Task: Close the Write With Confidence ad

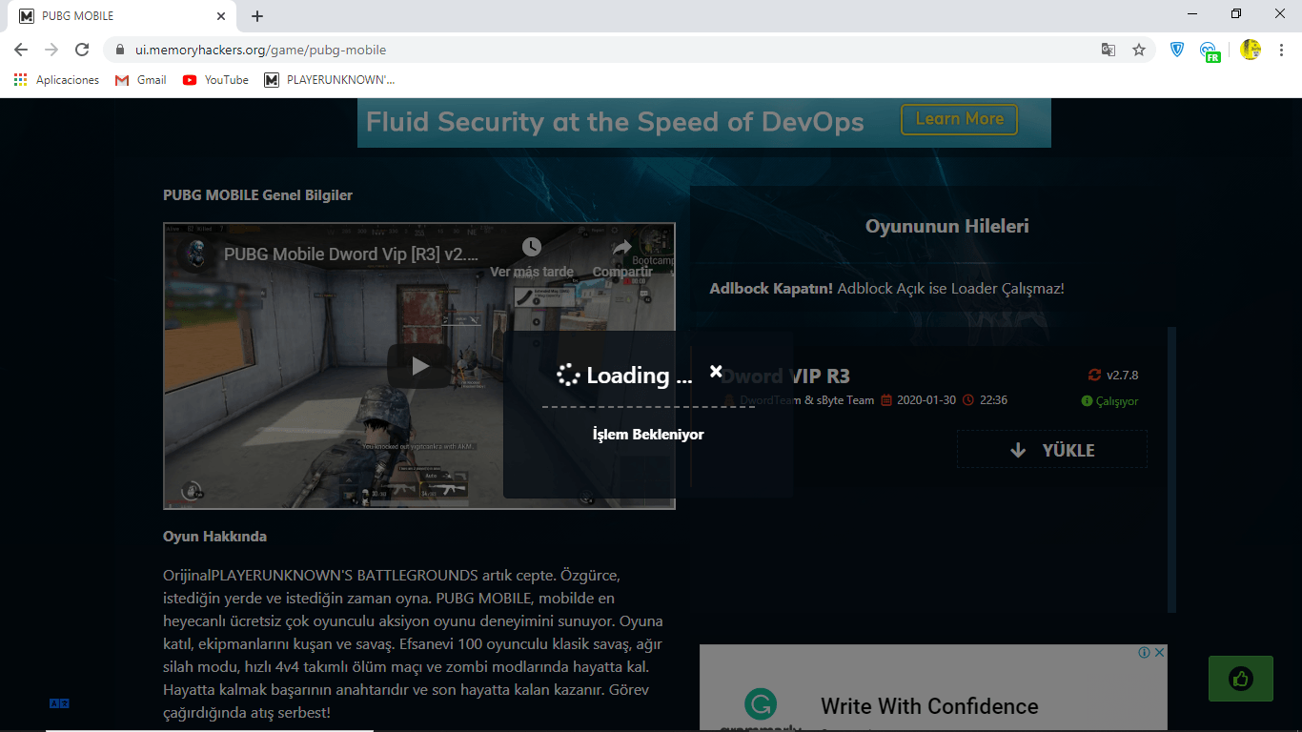Action: coord(1160,653)
